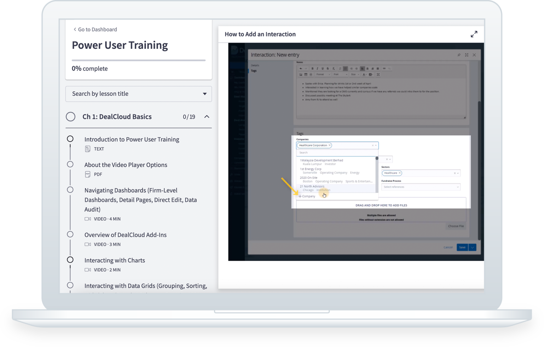
Task: Switch to the Details tab of the interaction
Action: (x=255, y=65)
